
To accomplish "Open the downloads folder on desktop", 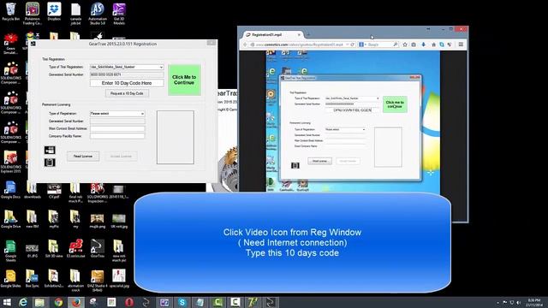I will tap(33, 190).
